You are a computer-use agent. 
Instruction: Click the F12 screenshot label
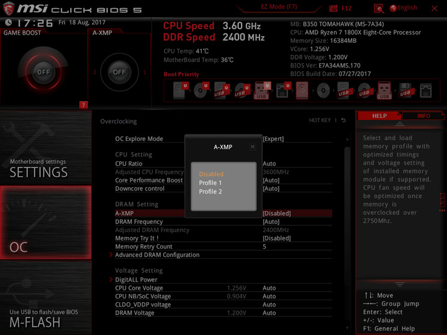coord(346,8)
